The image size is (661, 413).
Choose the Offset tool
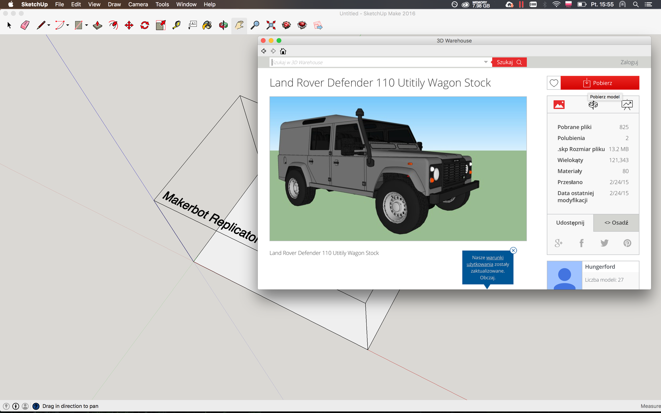[113, 25]
